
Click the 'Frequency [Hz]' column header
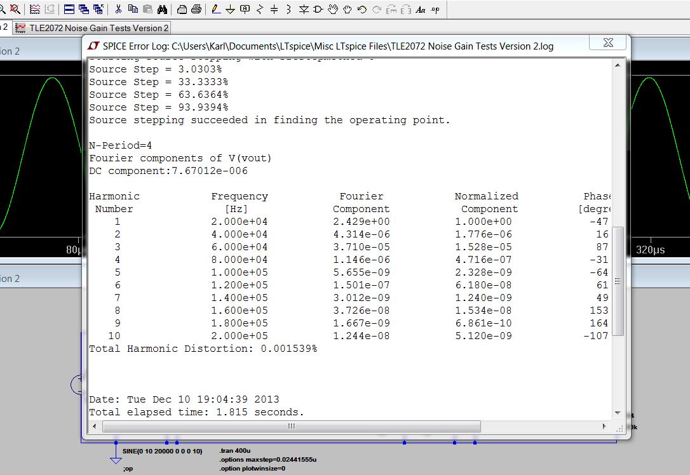(x=240, y=203)
